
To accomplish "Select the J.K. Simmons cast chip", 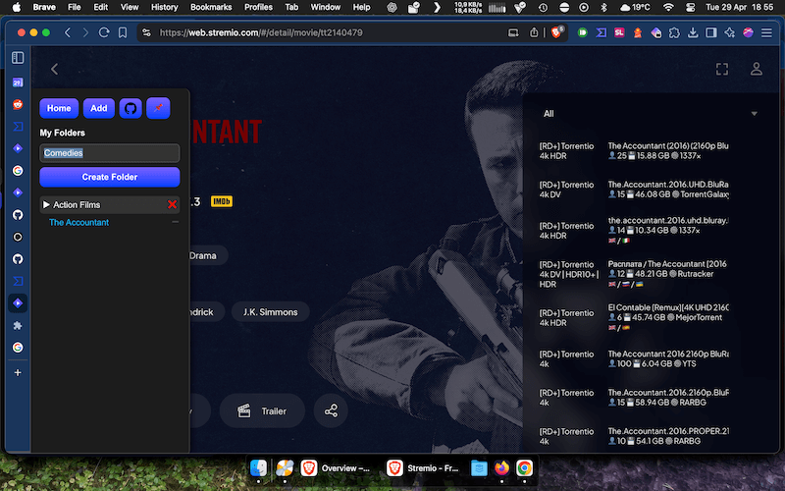I will [x=271, y=312].
